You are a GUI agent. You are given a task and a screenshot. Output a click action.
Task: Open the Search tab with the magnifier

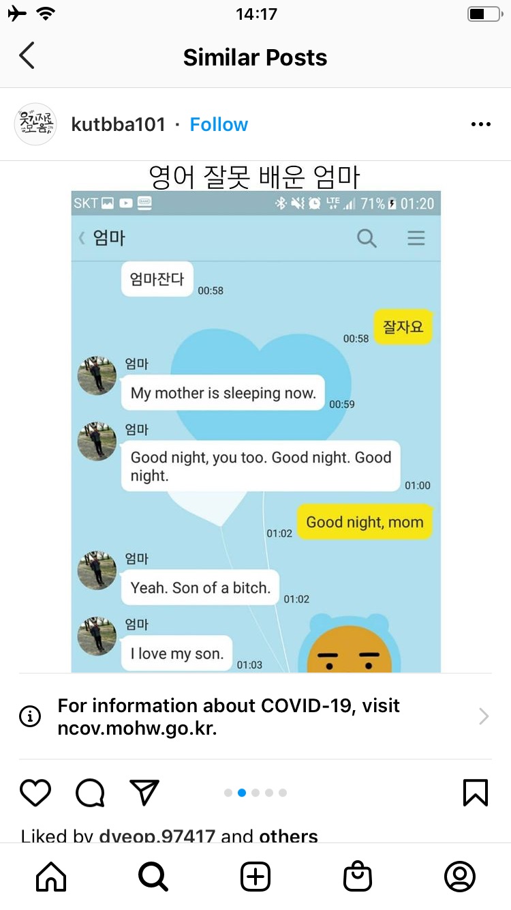pyautogui.click(x=153, y=877)
